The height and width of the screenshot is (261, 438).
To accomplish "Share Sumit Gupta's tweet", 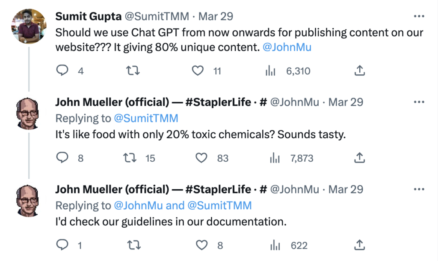I will [359, 71].
